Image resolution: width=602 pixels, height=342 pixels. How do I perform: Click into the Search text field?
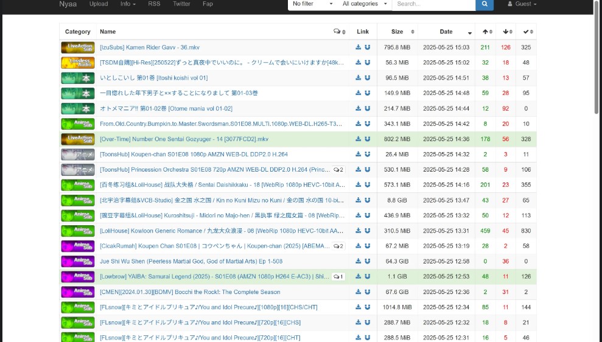coord(433,4)
